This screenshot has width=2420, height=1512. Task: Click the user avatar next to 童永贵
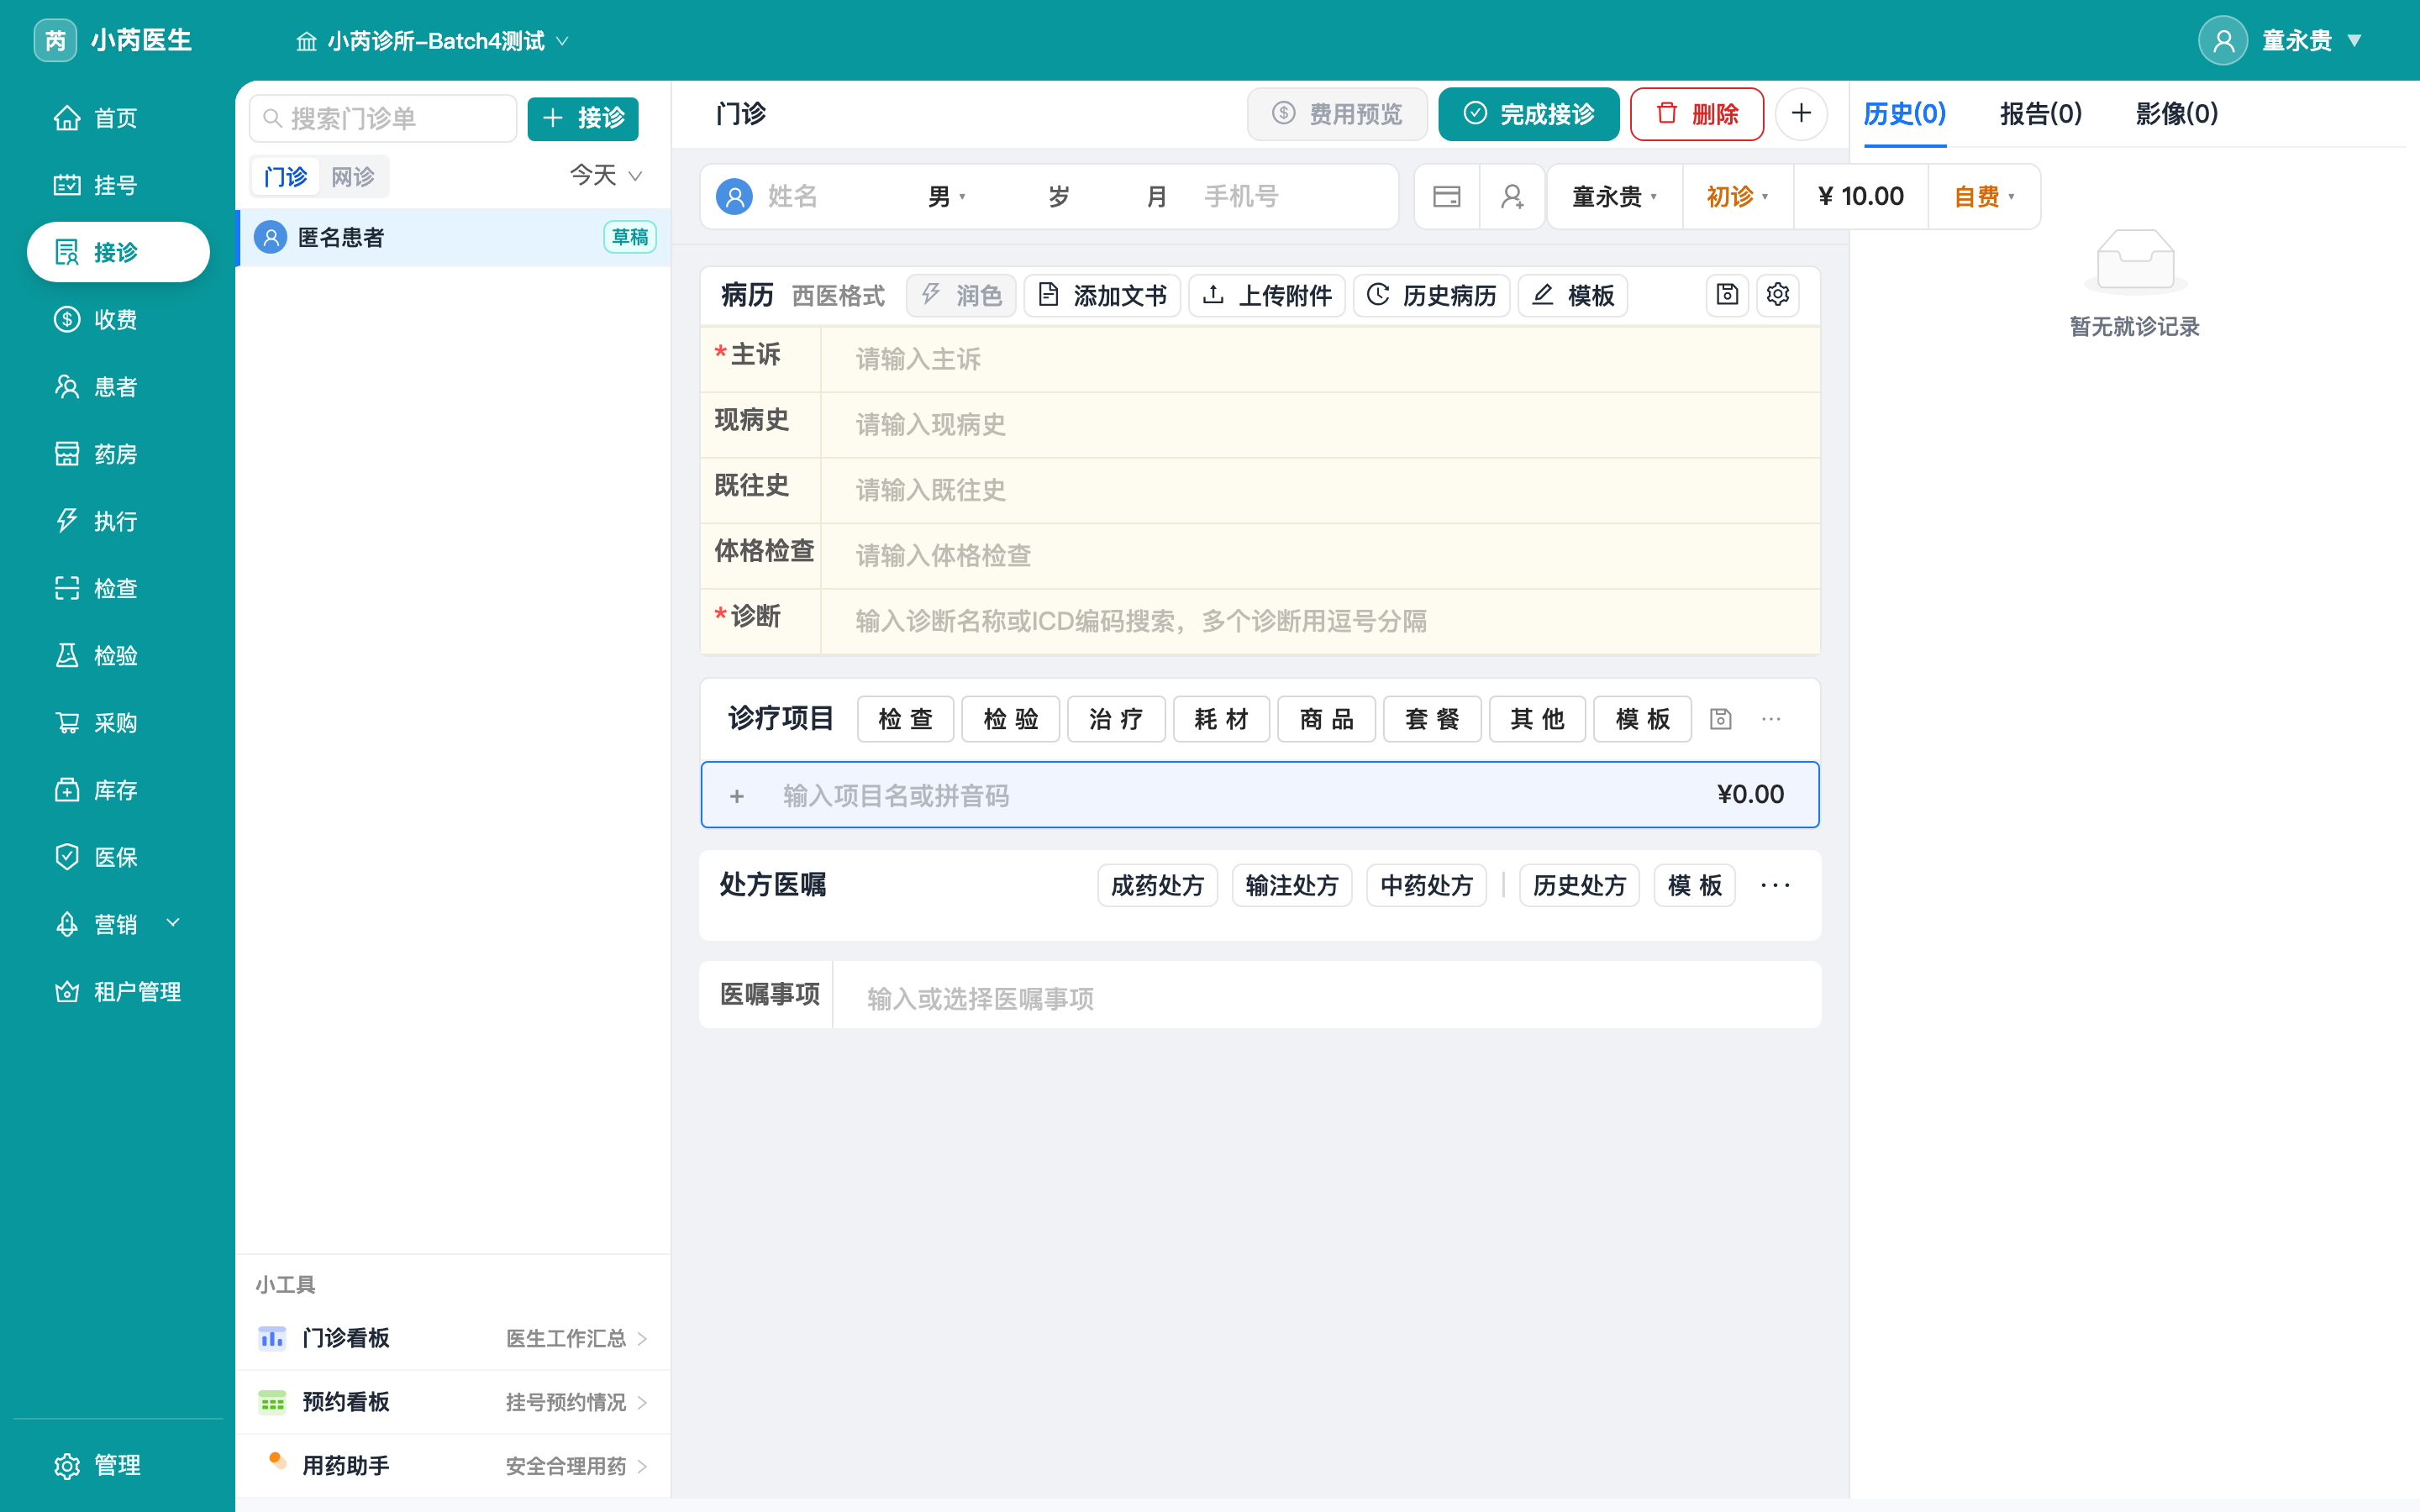[2223, 40]
